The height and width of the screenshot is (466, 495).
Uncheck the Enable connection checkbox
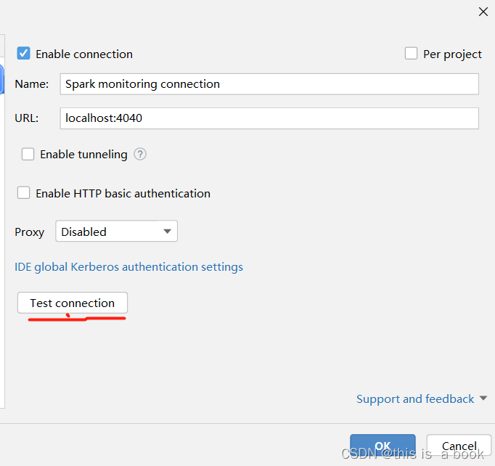tap(24, 54)
